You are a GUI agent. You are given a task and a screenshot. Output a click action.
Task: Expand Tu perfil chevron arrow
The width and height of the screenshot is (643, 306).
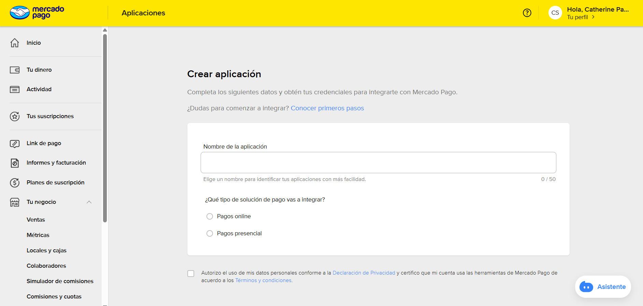click(593, 17)
